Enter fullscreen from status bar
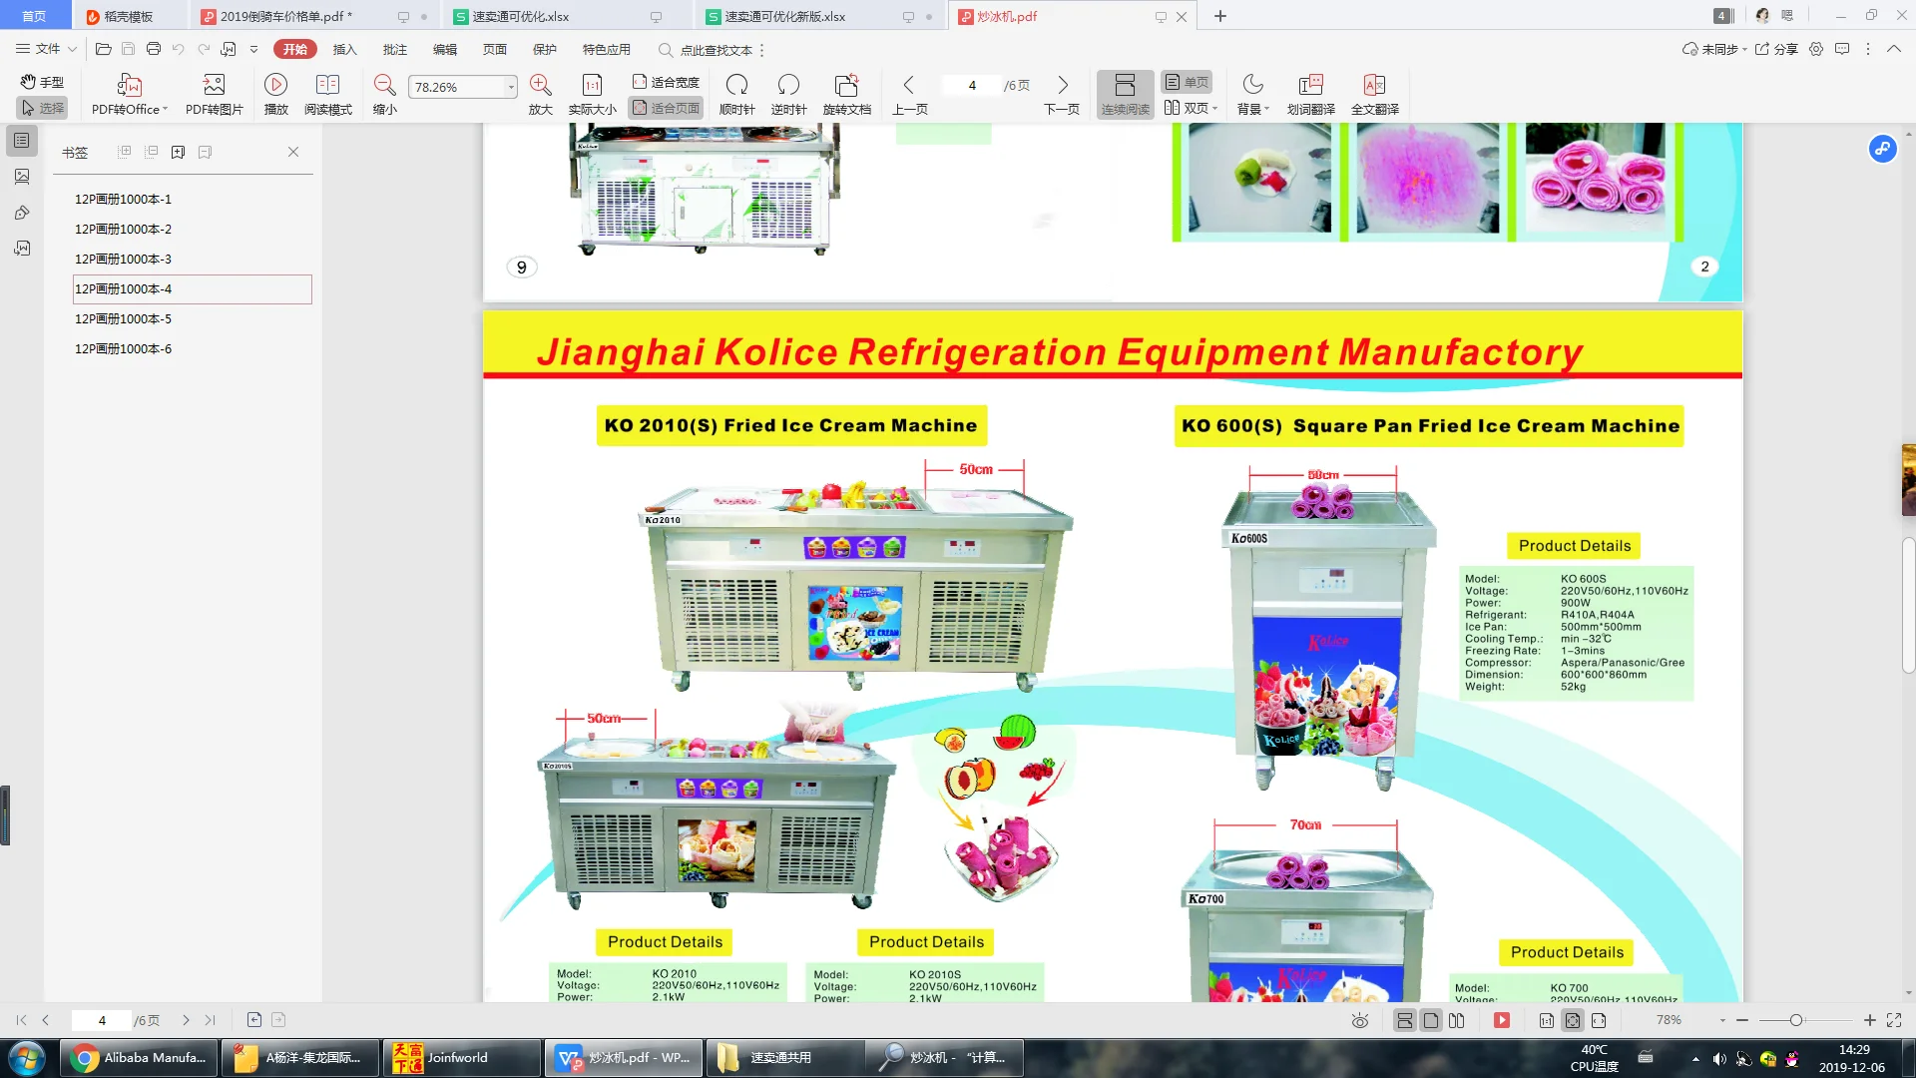Viewport: 1916px width, 1078px height. point(1894,1020)
